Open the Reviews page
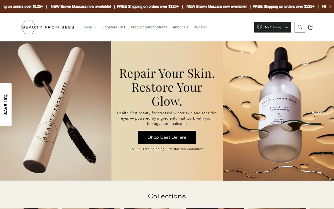This screenshot has height=209, width=334. click(x=200, y=27)
